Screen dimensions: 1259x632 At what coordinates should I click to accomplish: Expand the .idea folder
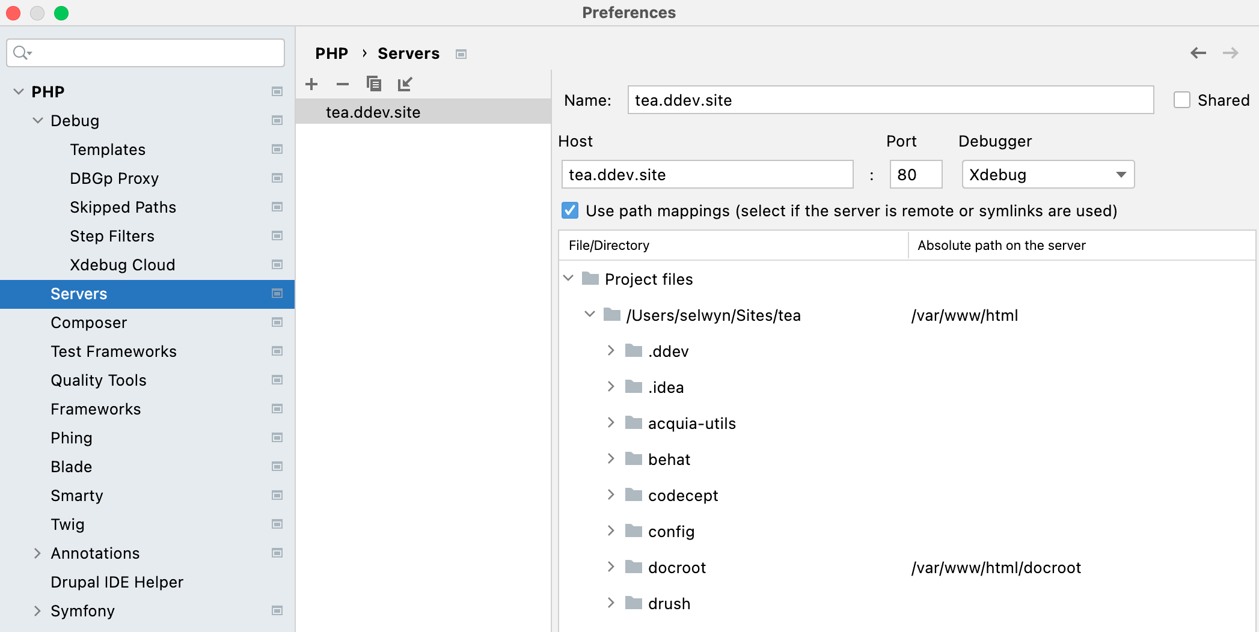tap(611, 386)
